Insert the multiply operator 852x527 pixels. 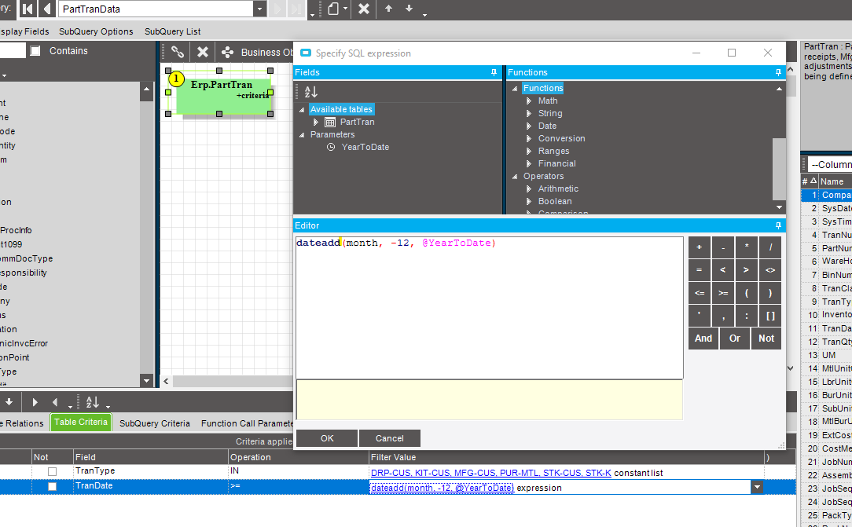[x=747, y=247]
